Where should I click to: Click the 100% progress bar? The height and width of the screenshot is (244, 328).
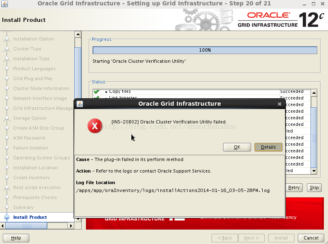pyautogui.click(x=205, y=50)
